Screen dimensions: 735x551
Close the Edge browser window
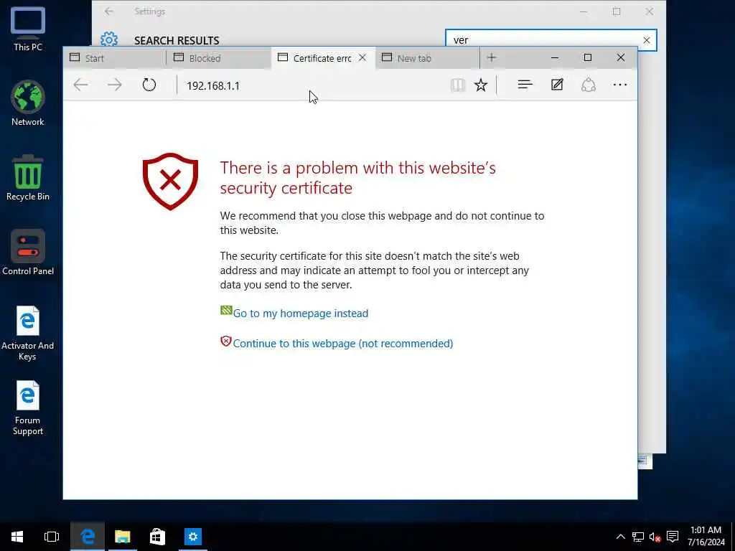click(621, 57)
